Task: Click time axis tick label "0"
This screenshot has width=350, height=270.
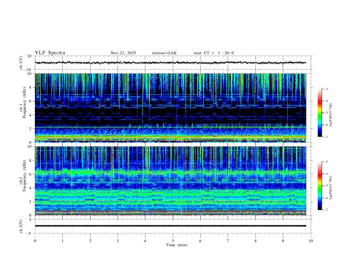Action: [x=35, y=241]
